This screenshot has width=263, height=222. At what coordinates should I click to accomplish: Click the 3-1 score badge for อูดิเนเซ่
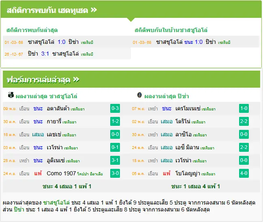coord(115,160)
